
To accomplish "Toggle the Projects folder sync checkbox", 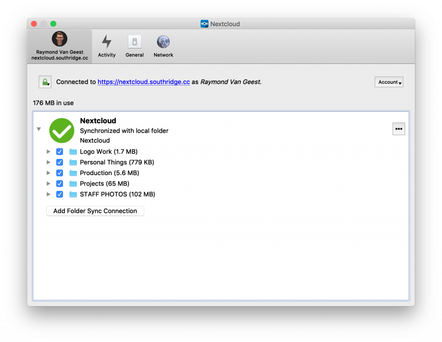I will [x=60, y=184].
